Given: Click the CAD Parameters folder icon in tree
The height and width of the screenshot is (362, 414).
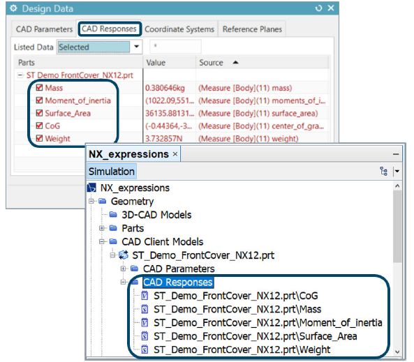Looking at the screenshot, I should (134, 269).
